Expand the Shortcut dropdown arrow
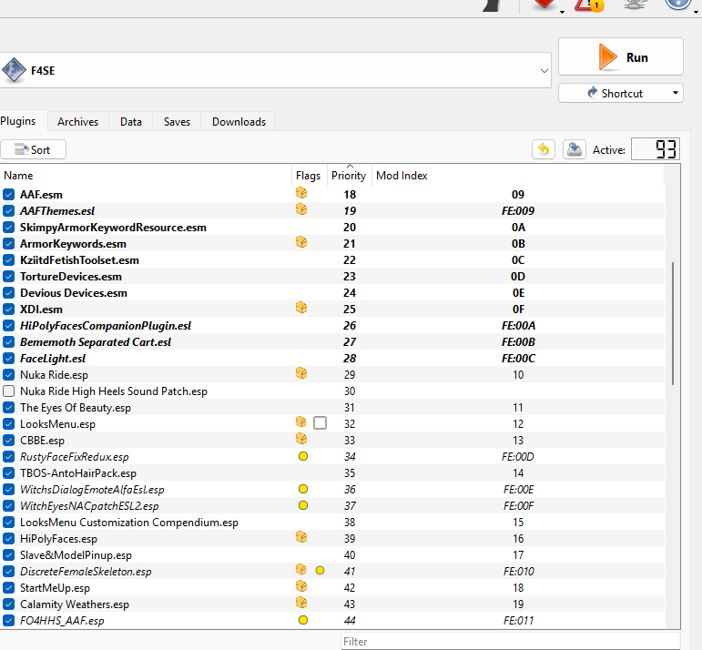This screenshot has width=702, height=650. (675, 93)
